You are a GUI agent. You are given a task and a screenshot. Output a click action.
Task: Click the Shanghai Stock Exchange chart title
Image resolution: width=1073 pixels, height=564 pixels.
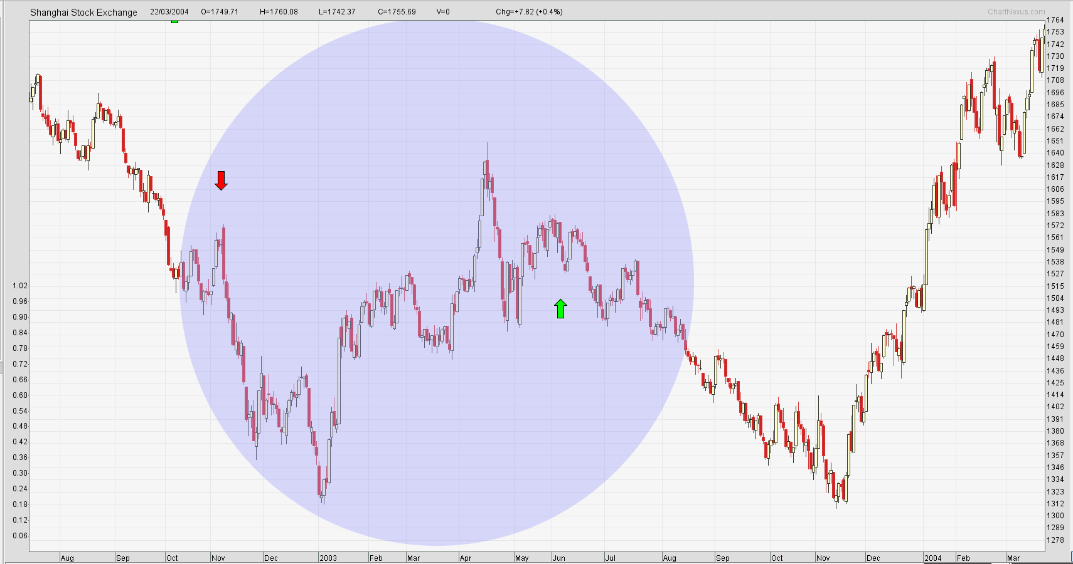click(x=83, y=13)
